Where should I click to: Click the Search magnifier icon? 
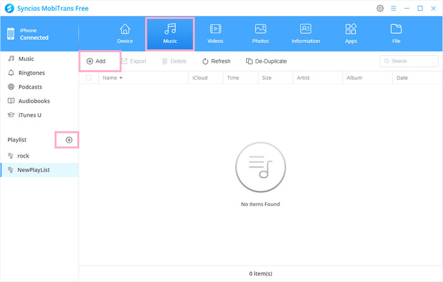click(387, 61)
